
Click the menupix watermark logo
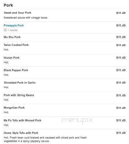click(x=77, y=120)
